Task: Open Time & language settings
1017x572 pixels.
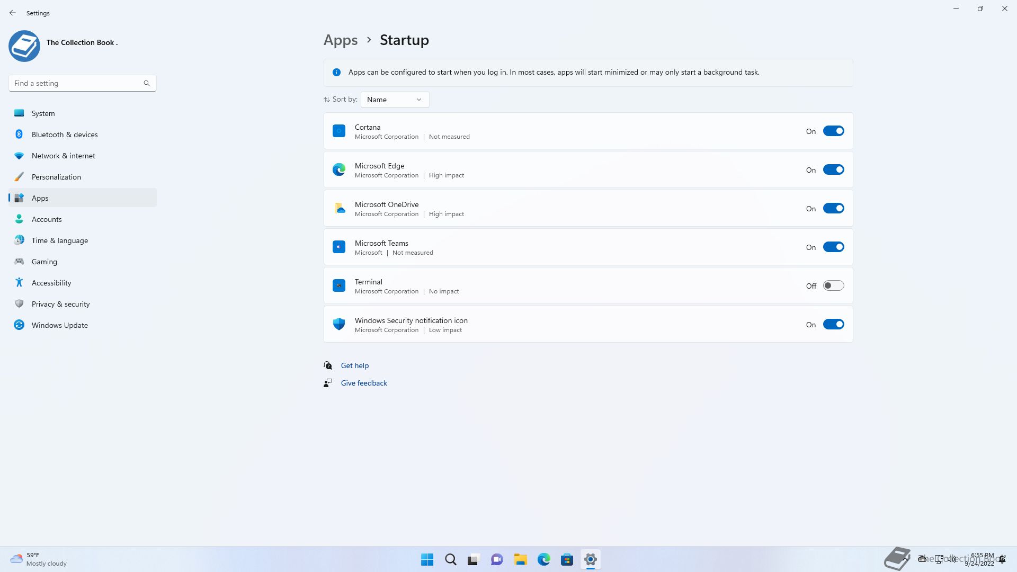Action: [x=83, y=240]
